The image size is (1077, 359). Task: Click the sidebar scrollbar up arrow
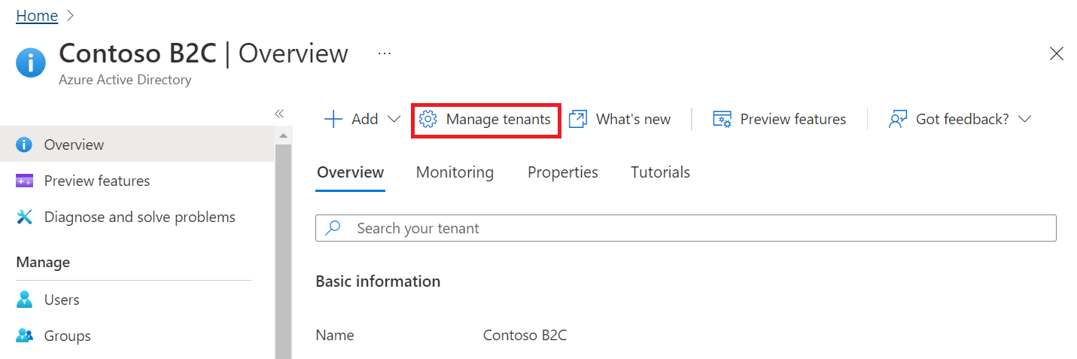point(284,135)
